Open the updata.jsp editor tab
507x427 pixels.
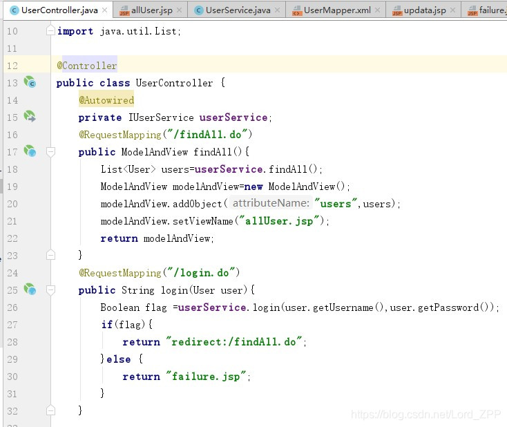425,10
